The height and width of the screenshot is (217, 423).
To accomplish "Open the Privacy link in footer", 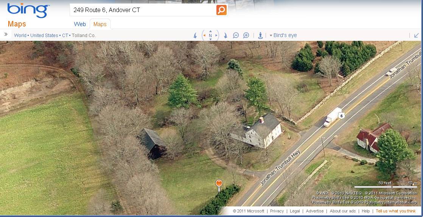I will pos(277,211).
